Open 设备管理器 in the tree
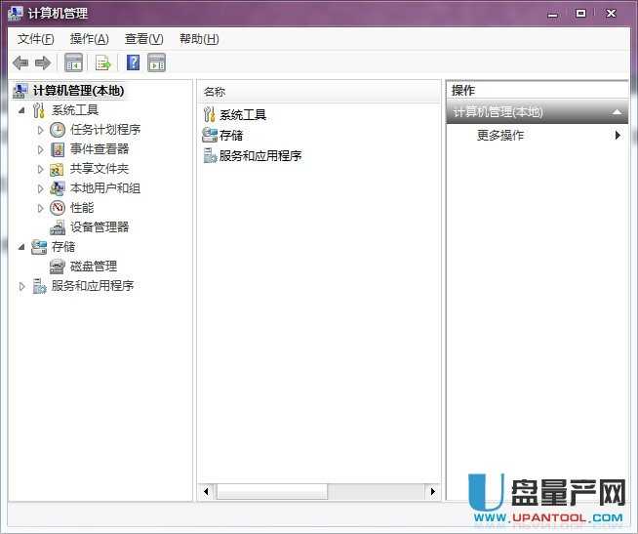Viewport: 638px width, 534px height. (x=99, y=226)
